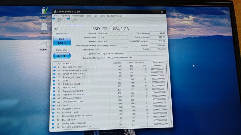Click the blue status dot for Unaligned access count
This screenshot has width=241, height=135.
53,124
